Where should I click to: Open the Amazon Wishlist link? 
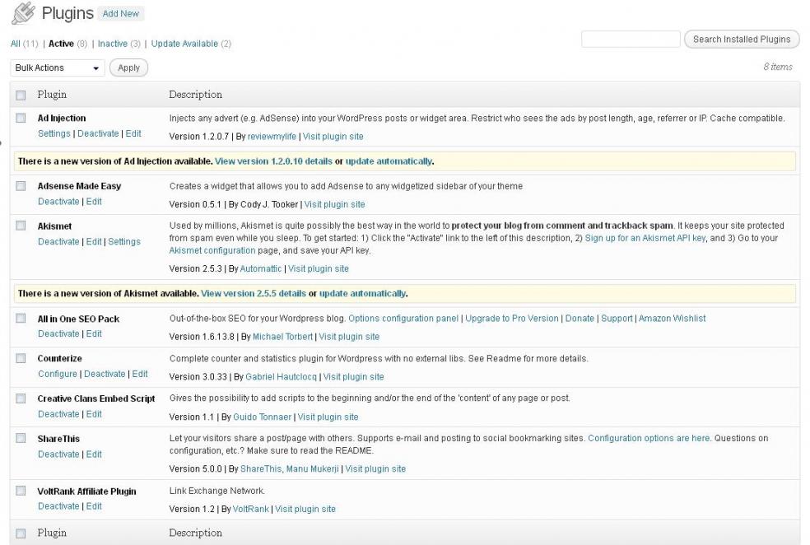[x=672, y=319]
